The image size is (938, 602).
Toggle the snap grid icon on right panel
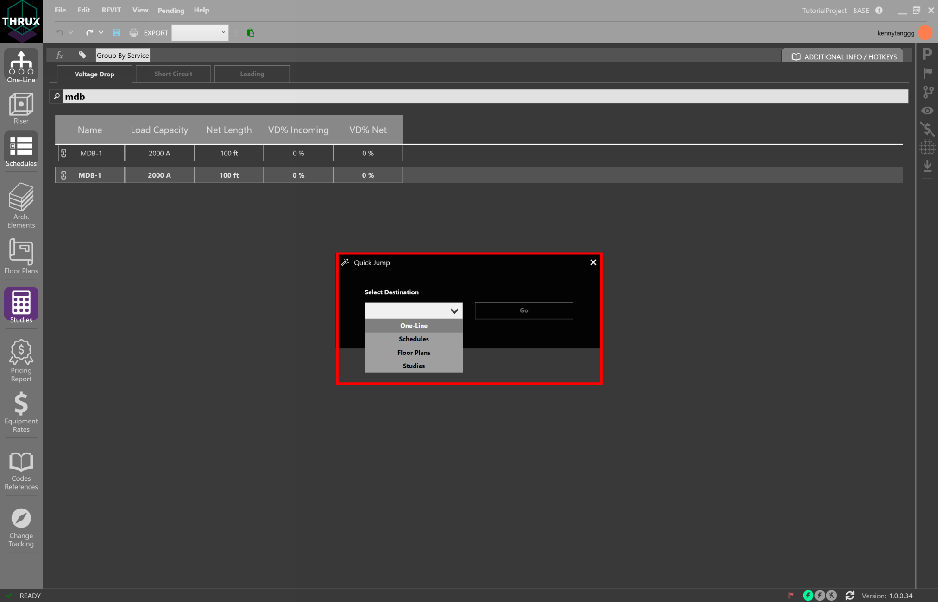pos(927,148)
